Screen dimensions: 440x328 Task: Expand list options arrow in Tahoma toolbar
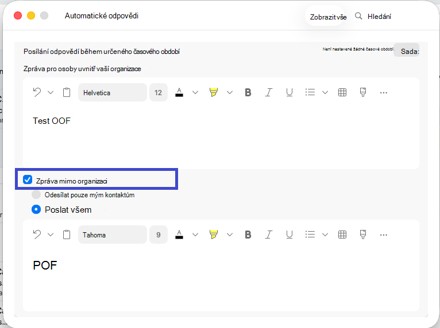point(325,235)
